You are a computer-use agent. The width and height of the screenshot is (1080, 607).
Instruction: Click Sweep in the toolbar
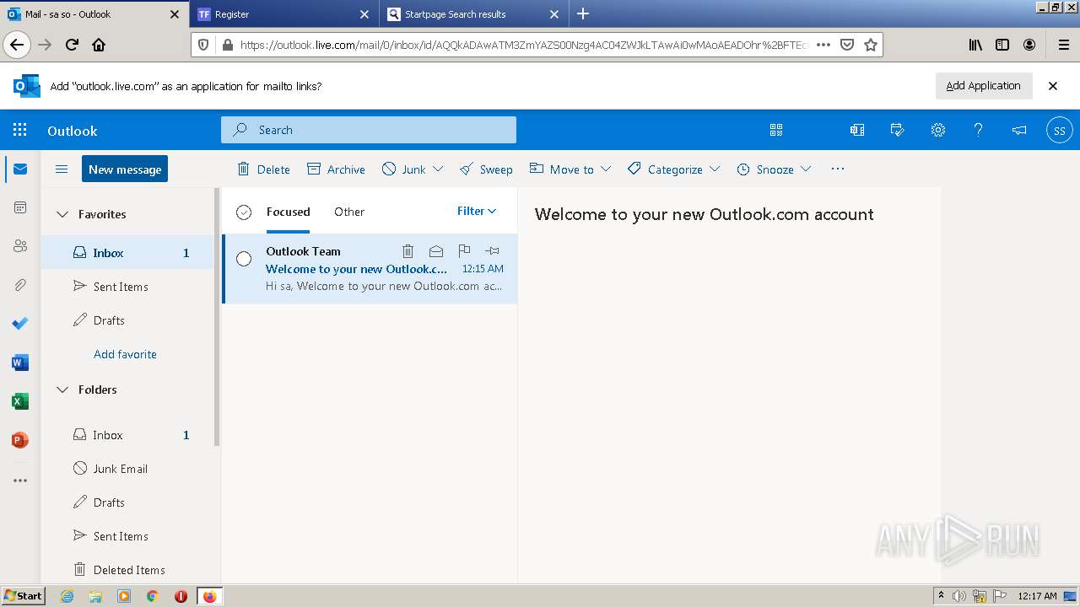pyautogui.click(x=486, y=169)
